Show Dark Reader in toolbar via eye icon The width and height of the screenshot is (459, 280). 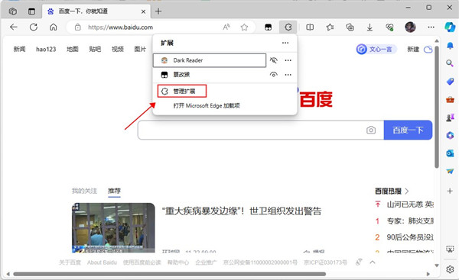pyautogui.click(x=273, y=60)
